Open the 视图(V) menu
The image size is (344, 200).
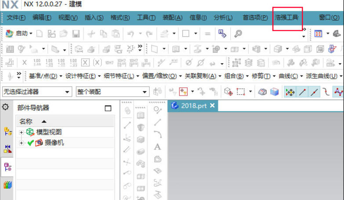point(68,17)
